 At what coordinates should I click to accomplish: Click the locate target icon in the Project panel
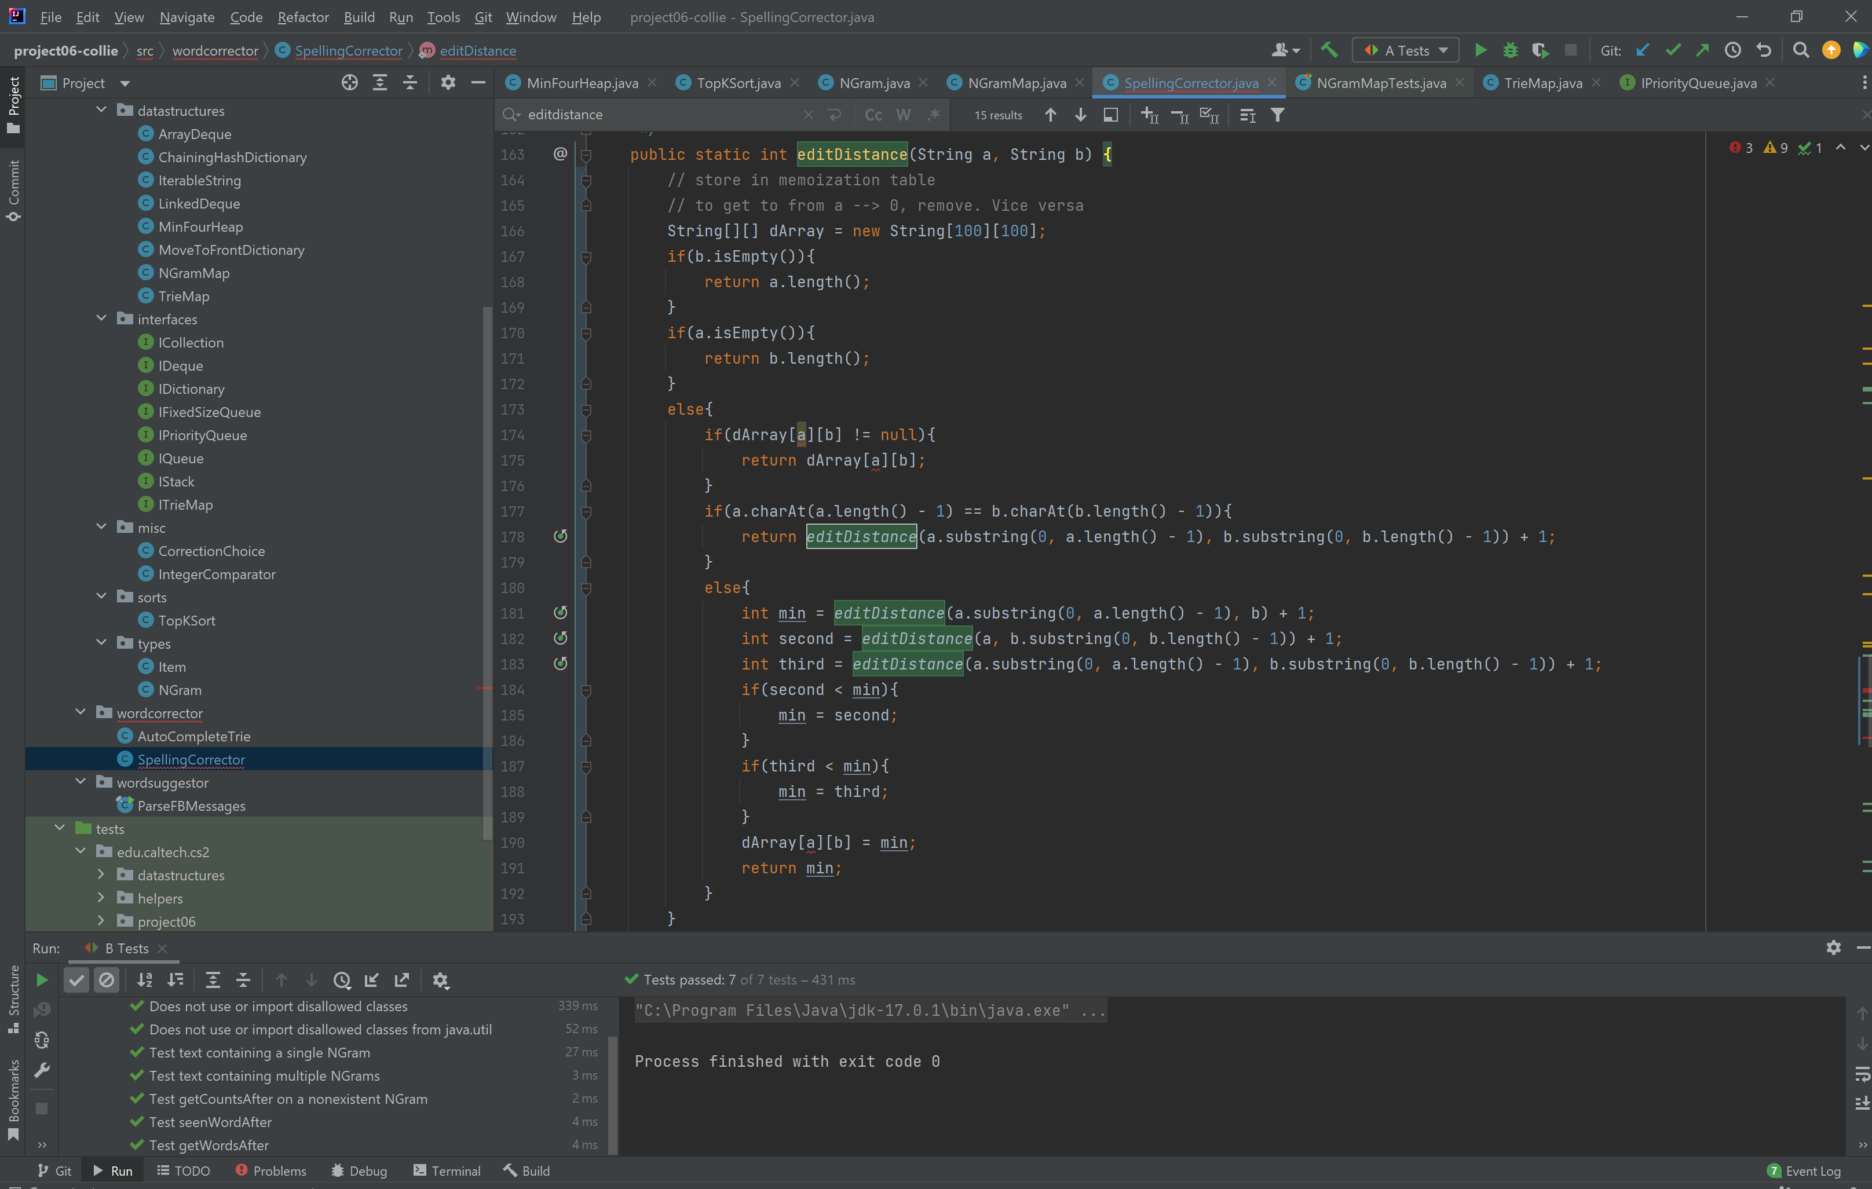coord(350,83)
